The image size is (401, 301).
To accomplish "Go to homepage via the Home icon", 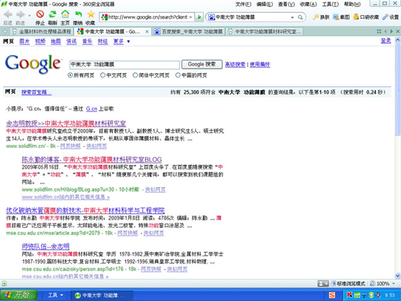I will coord(65,14).
